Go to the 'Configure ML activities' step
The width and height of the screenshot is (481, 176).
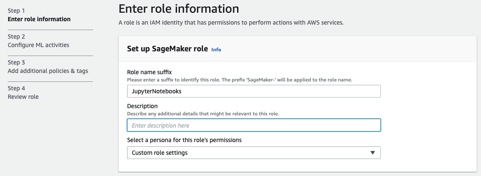click(x=38, y=45)
